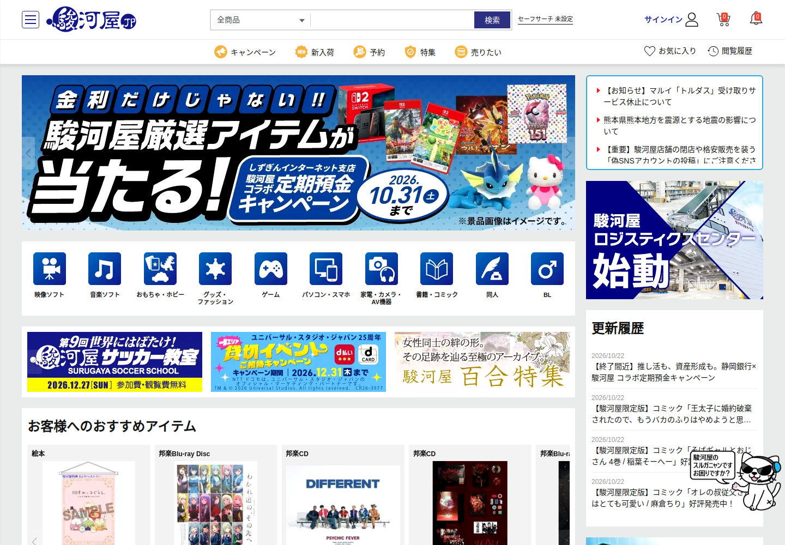Open the 特集 menu
Screen dimensions: 785x545
tap(420, 52)
